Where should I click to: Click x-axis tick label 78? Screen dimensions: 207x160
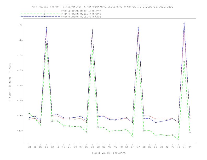tap(178, 147)
